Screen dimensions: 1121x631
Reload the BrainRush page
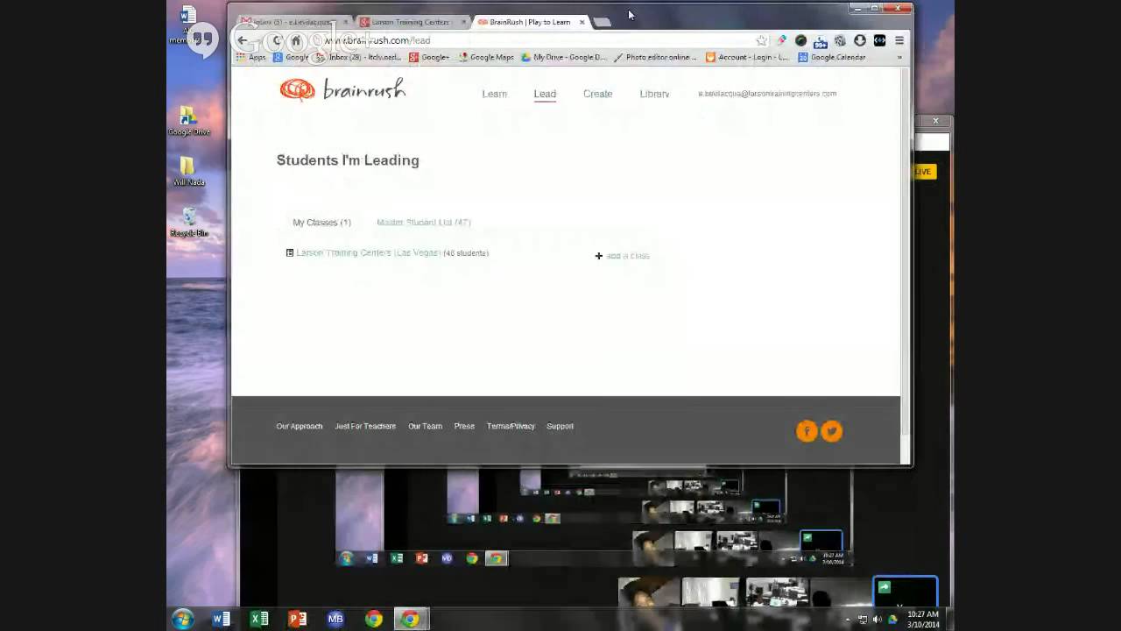point(277,40)
